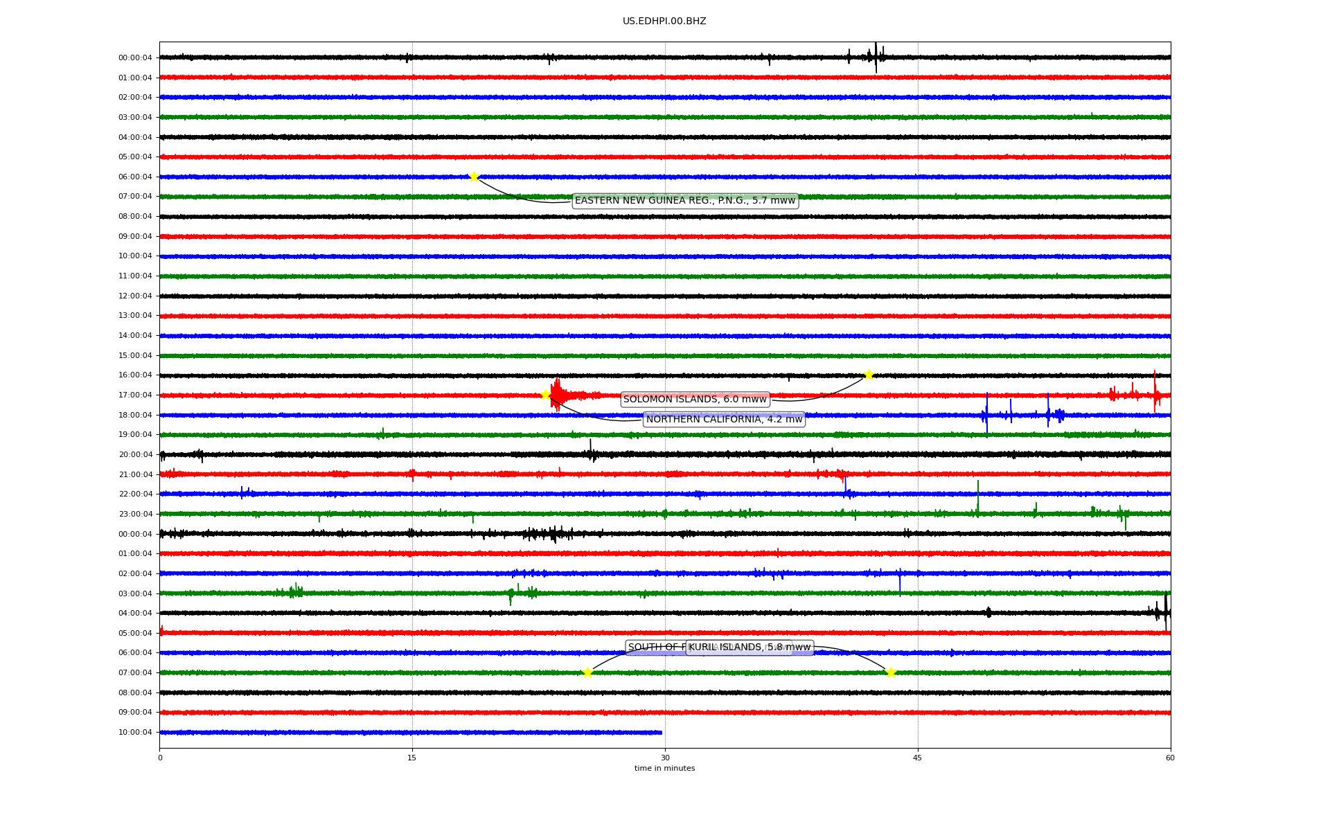Click the 'time in minutes' axis label
Screen dimensions: 1330x831
click(664, 768)
